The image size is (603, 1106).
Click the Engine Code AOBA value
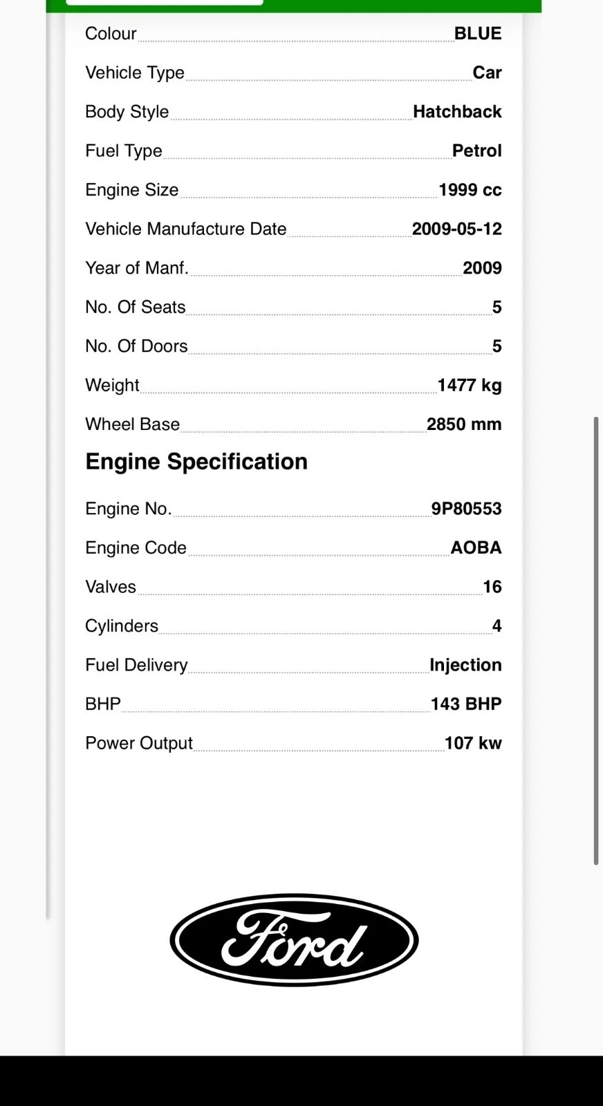click(x=476, y=547)
